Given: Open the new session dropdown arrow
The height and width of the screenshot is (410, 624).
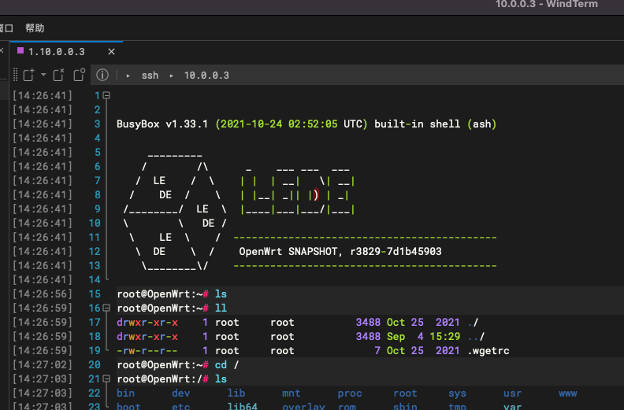Looking at the screenshot, I should coord(43,75).
